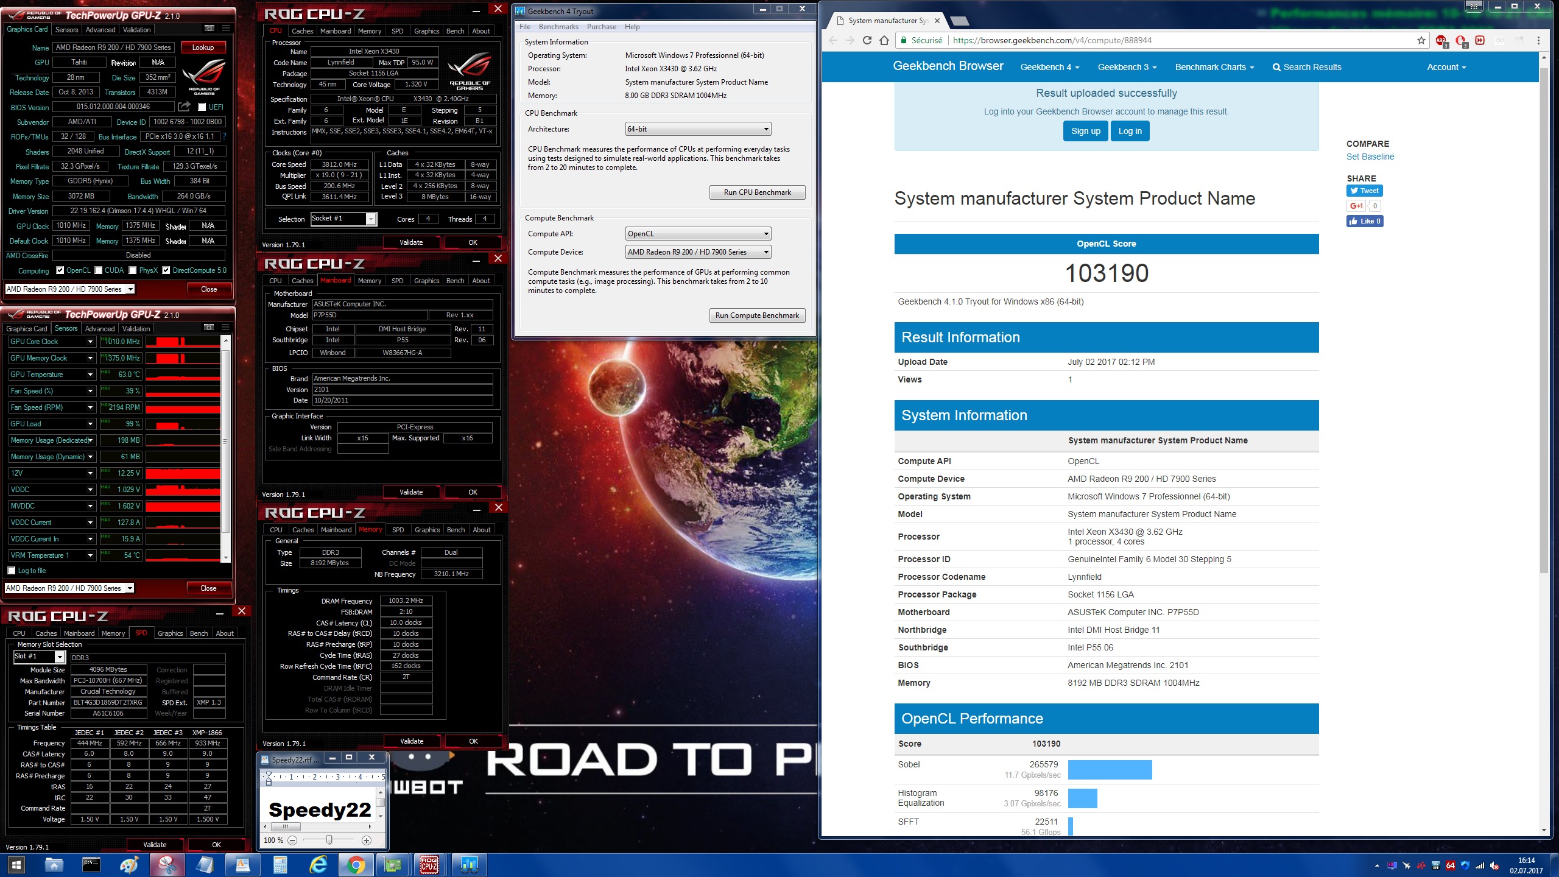Viewport: 1559px width, 877px height.
Task: Open the SPD Slot #1 dropdown
Action: (39, 657)
